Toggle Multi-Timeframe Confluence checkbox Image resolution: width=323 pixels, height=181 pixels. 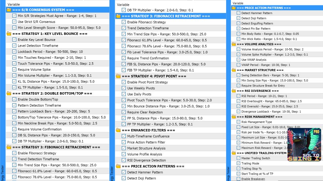click(123, 136)
